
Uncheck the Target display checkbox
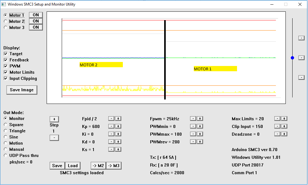coord(6,54)
